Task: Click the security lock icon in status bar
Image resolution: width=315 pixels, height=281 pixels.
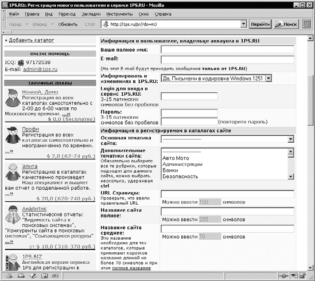Action: point(302,276)
